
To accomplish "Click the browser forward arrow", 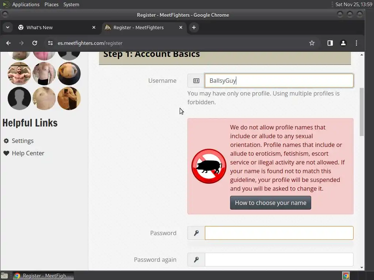I will pyautogui.click(x=22, y=43).
